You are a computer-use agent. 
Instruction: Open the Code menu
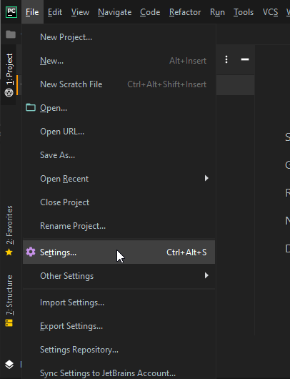(x=150, y=12)
